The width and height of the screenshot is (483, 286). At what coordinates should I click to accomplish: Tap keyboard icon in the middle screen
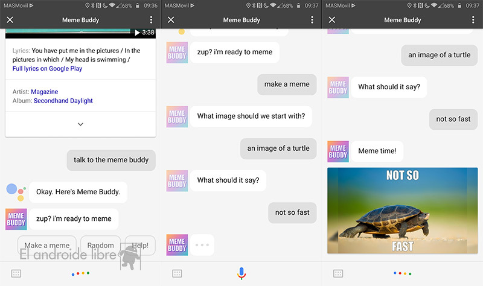coord(178,273)
